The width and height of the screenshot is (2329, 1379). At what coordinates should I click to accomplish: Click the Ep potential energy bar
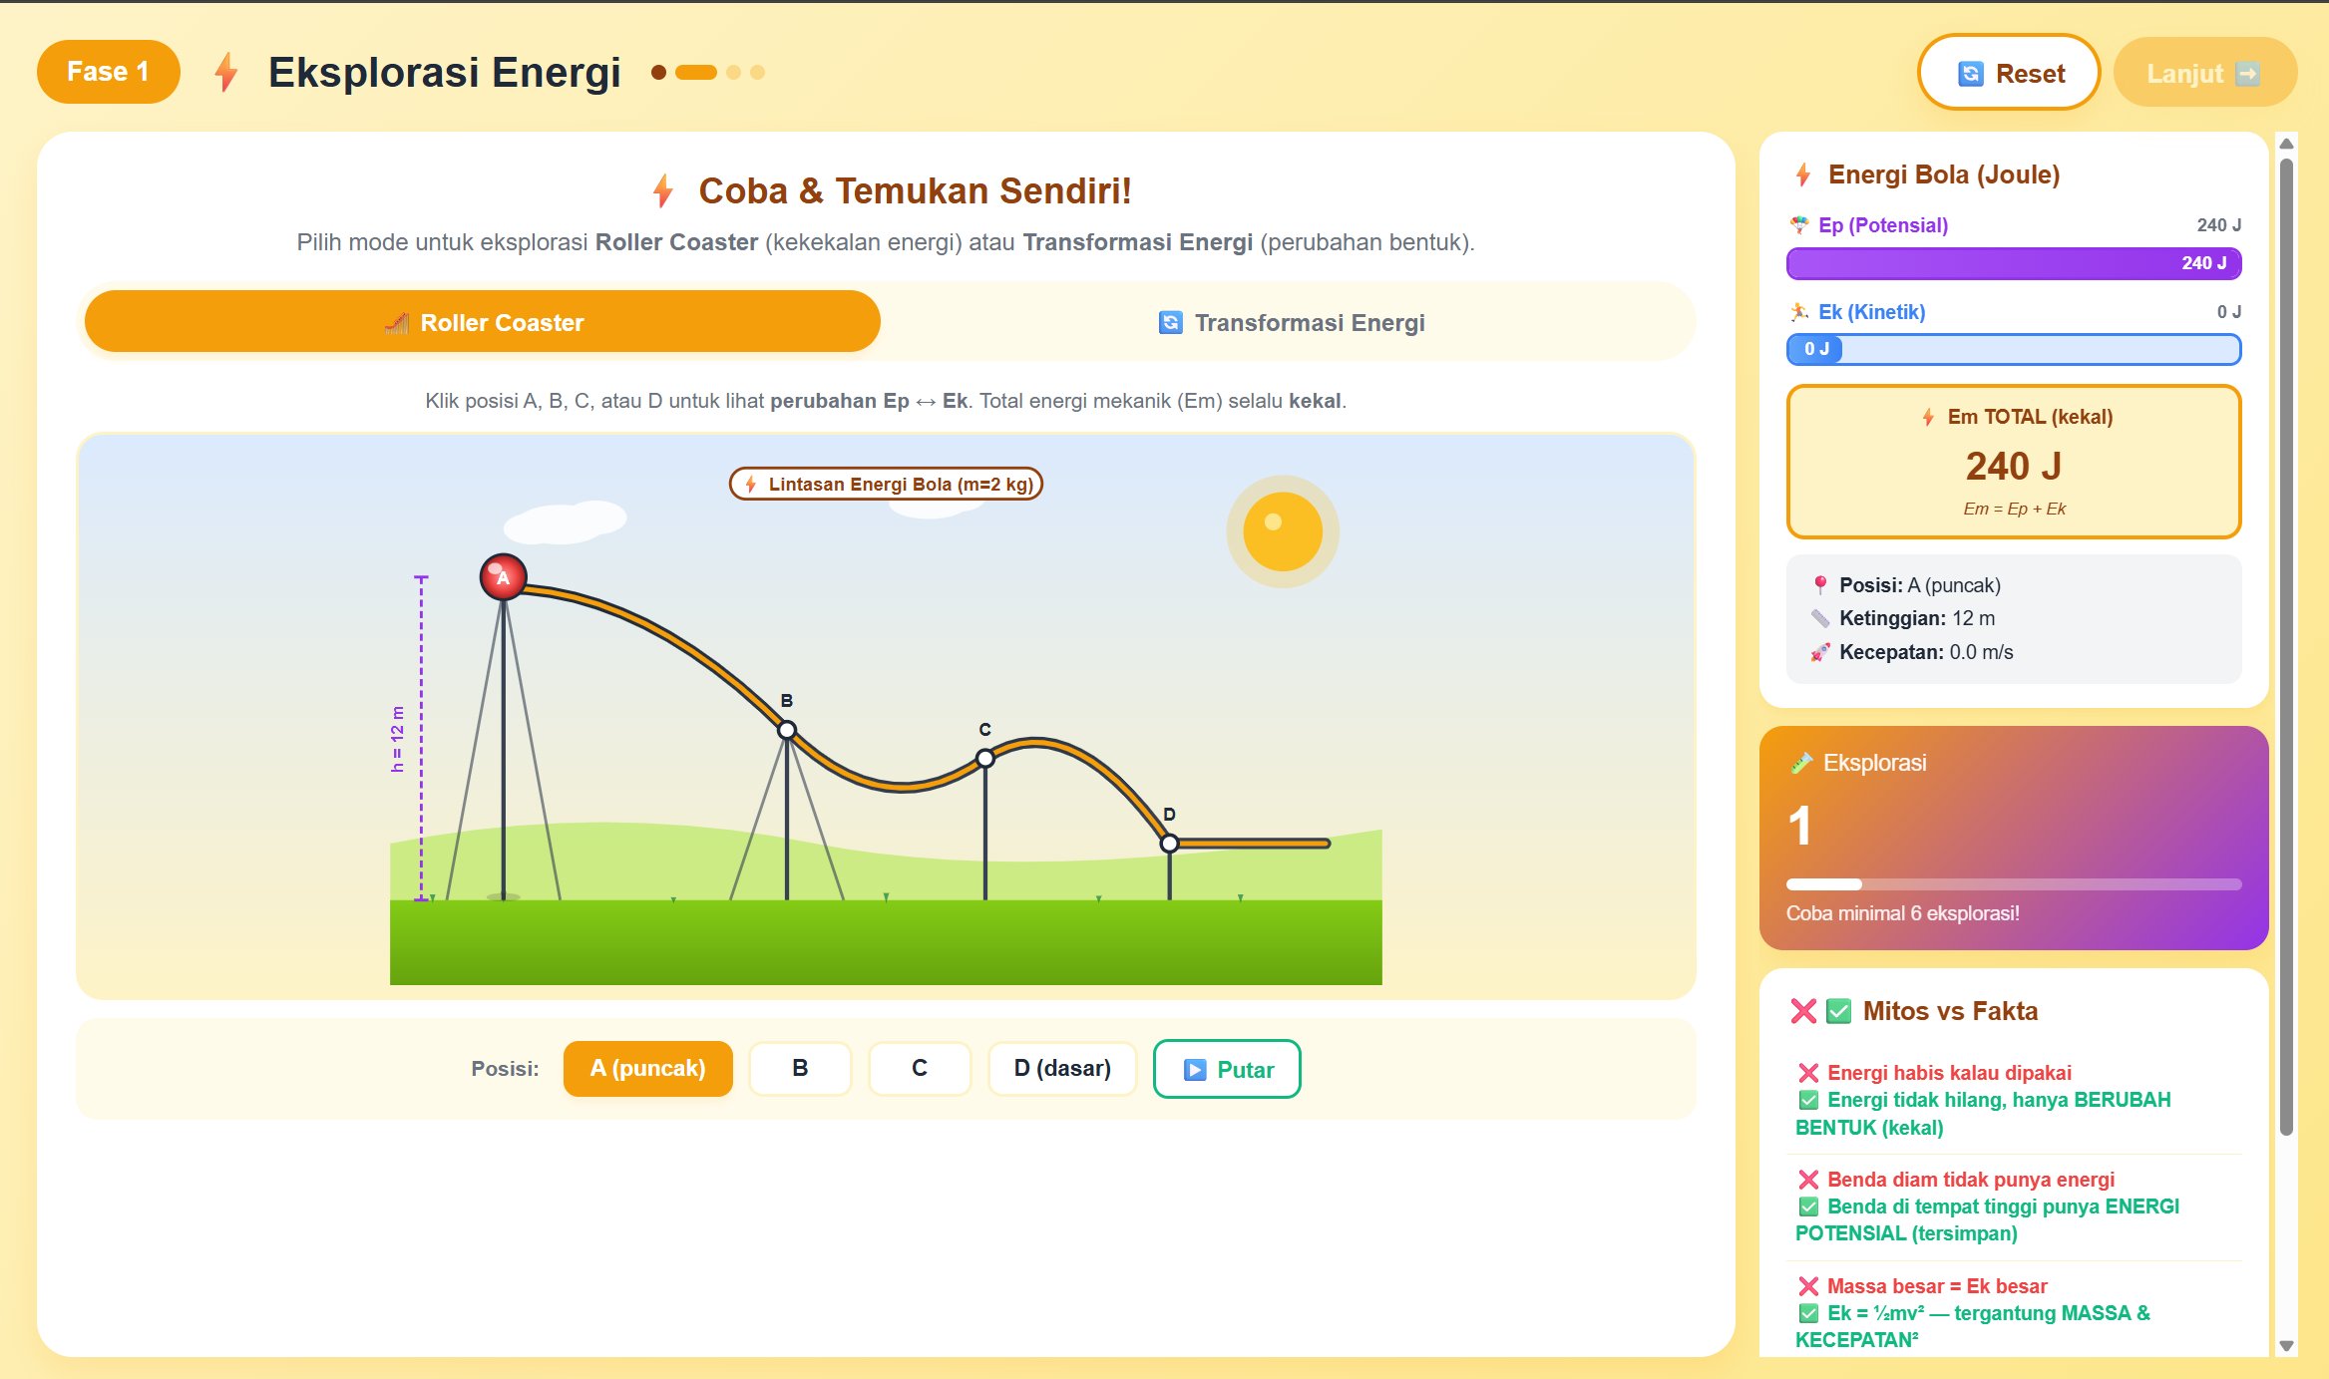click(2014, 263)
